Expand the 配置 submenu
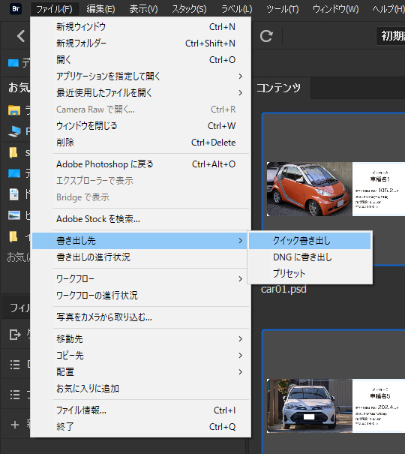 (140, 371)
